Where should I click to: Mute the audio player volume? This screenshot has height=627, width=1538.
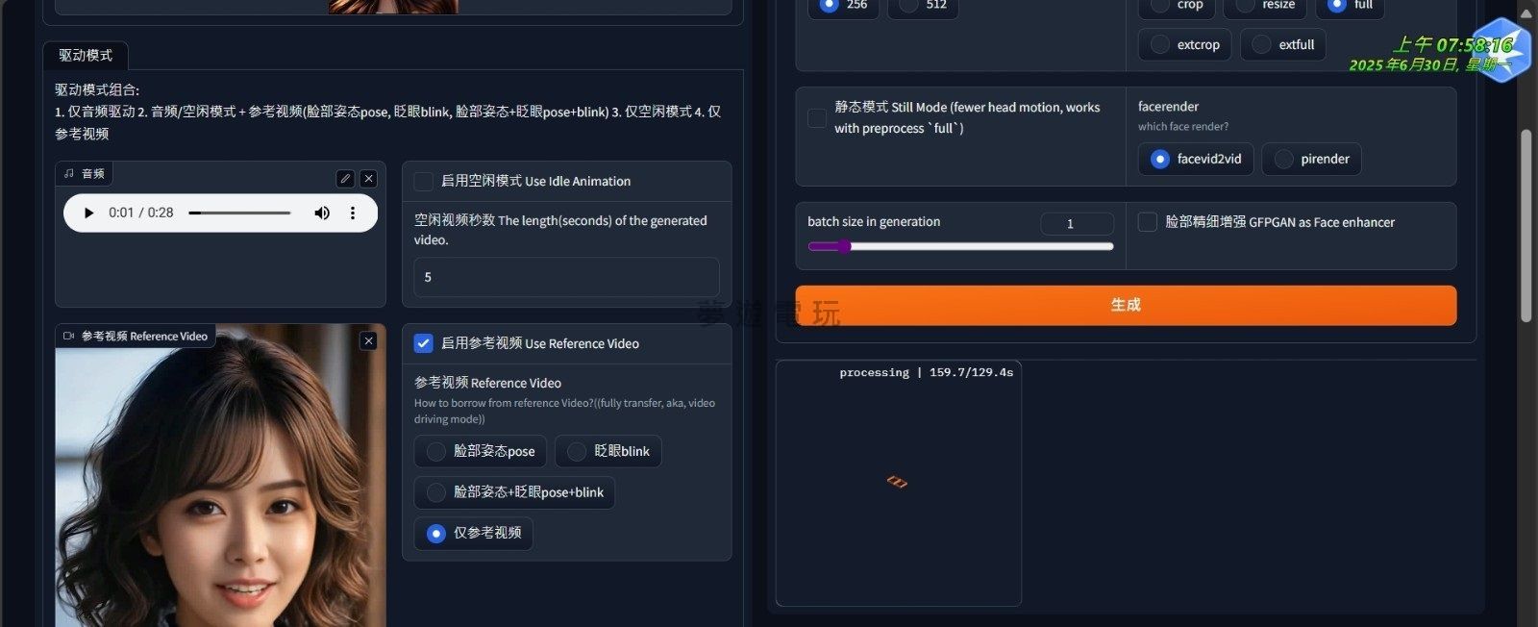[x=322, y=213]
